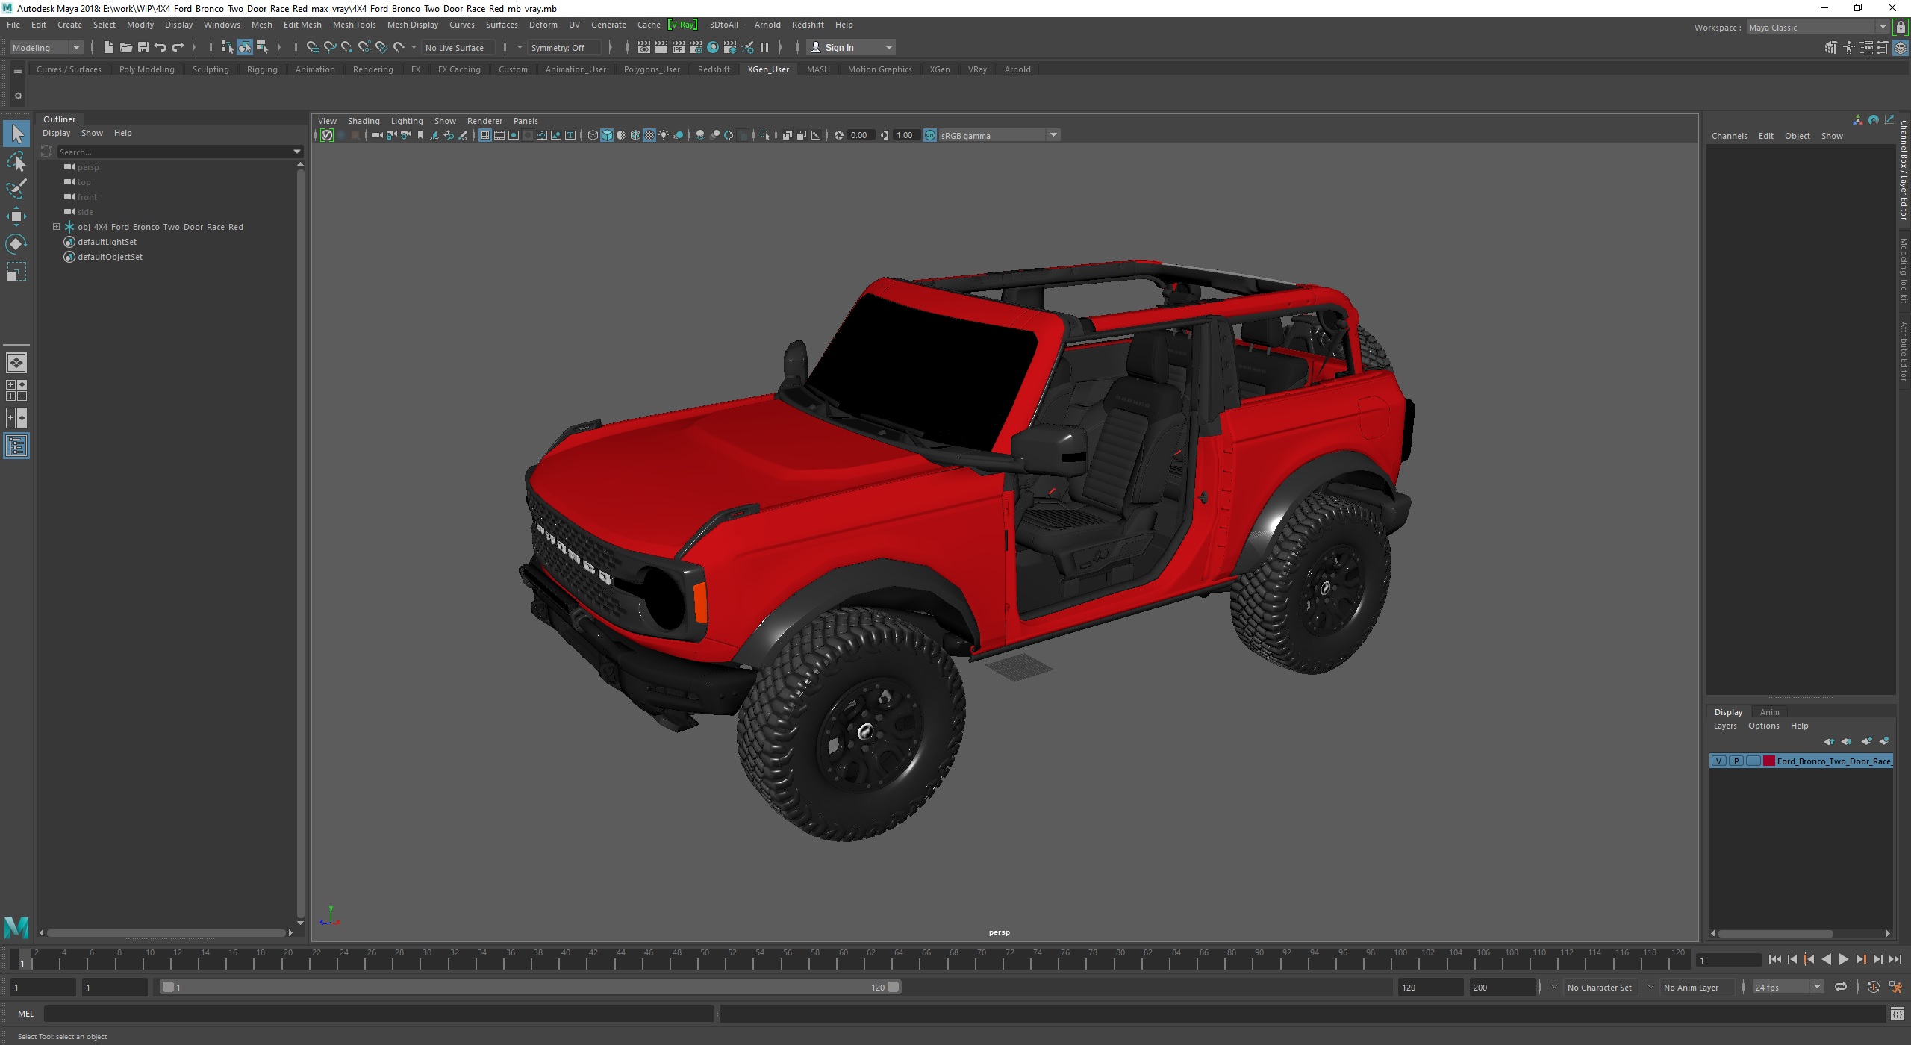
Task: Open the Script Editor icon at bottom right
Action: pos(1898,1014)
